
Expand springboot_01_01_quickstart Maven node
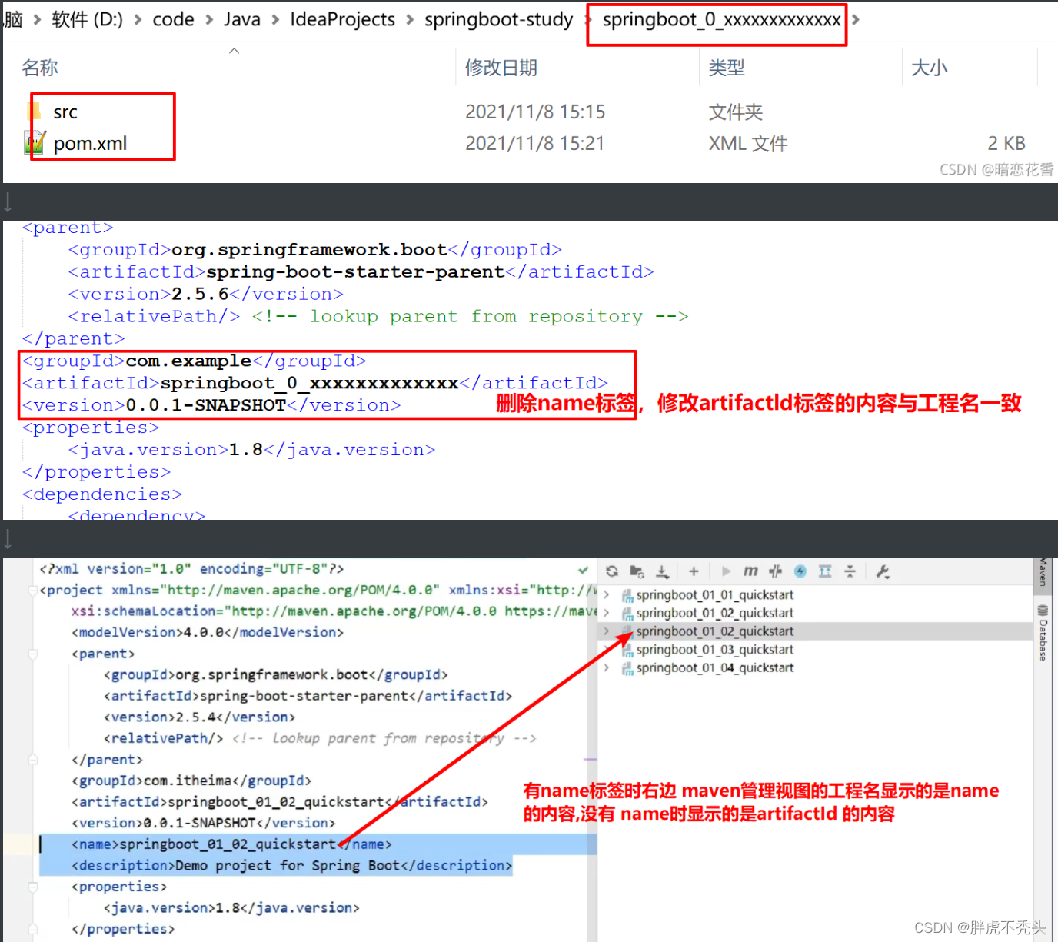coord(607,594)
